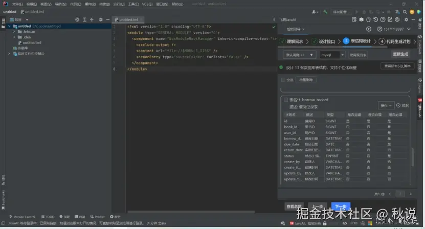Open the Version Control tool window

pyautogui.click(x=22, y=217)
